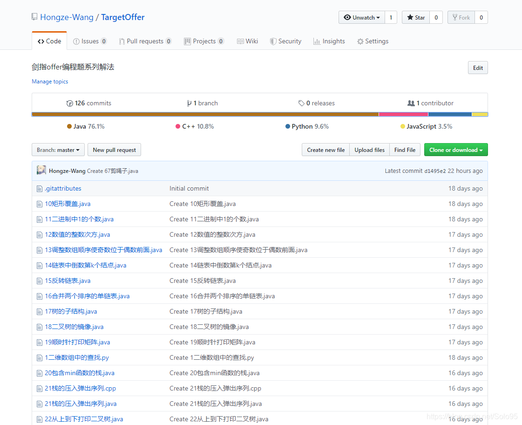This screenshot has height=425, width=522.
Task: Click the disabled Fork button
Action: tap(461, 17)
